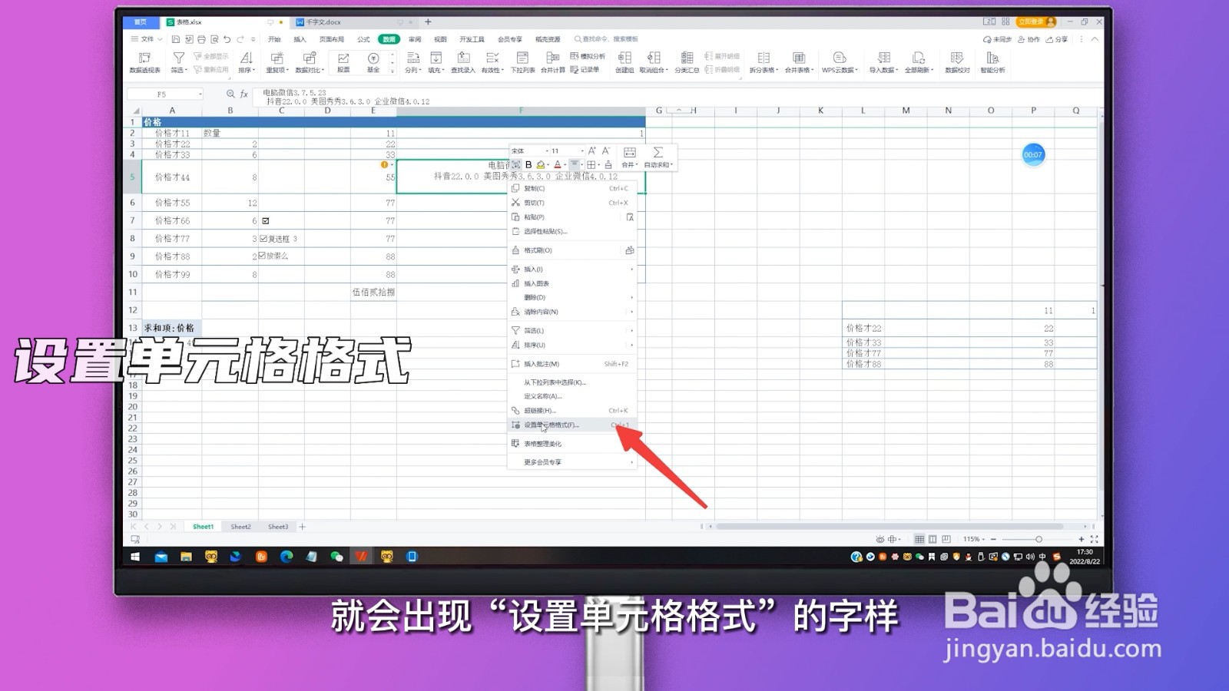
Task: Click the fx insert function icon
Action: (243, 94)
